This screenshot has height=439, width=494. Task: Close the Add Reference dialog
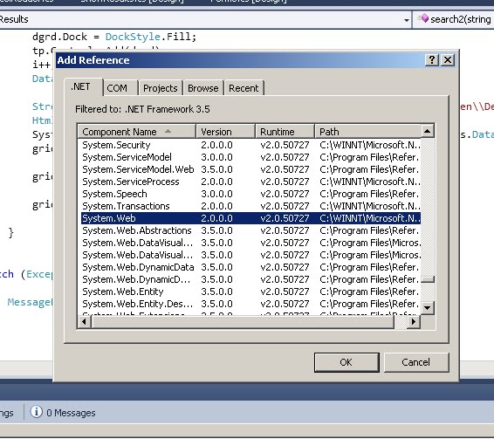pyautogui.click(x=448, y=60)
